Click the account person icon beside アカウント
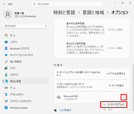This screenshot has width=134, height=114. pos(6,75)
